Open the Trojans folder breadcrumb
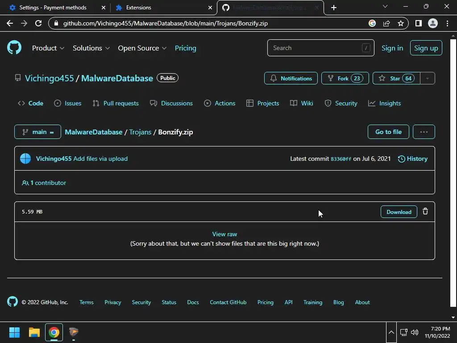The width and height of the screenshot is (457, 343). click(x=140, y=132)
